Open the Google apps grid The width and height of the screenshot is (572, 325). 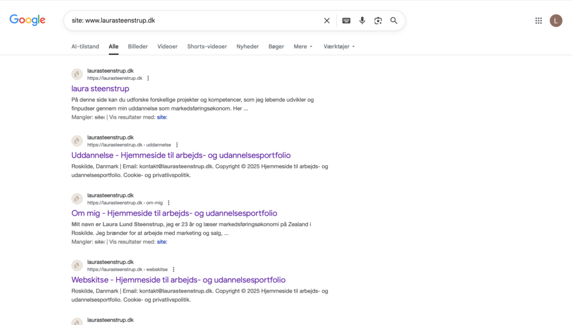click(538, 21)
